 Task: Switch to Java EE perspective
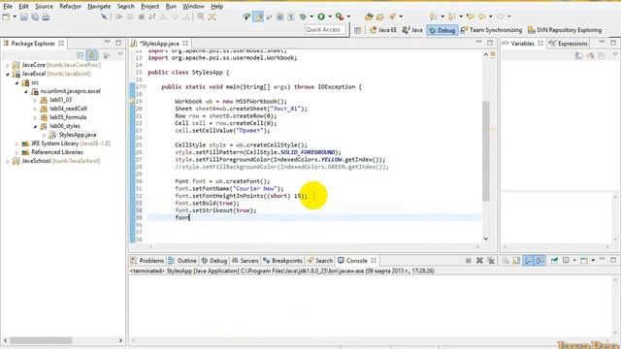[x=383, y=30]
